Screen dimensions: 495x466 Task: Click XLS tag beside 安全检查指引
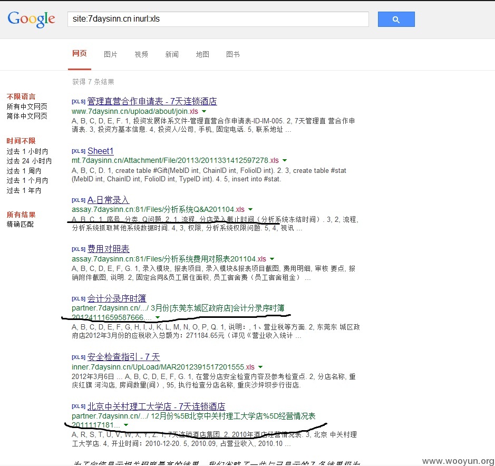(79, 357)
